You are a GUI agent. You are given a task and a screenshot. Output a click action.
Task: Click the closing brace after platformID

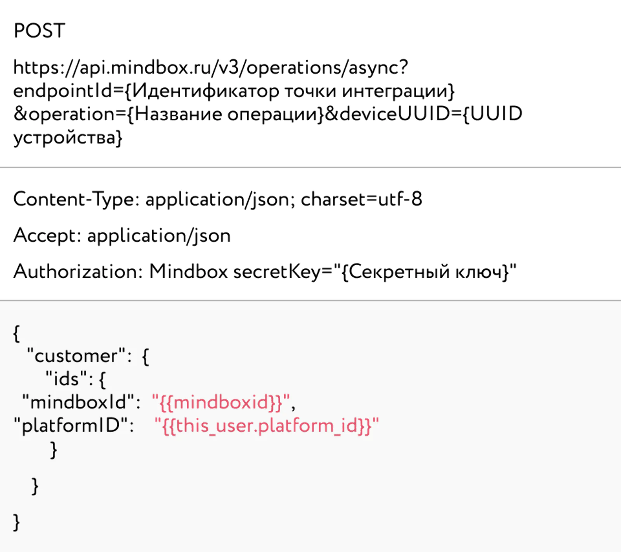[x=54, y=450]
